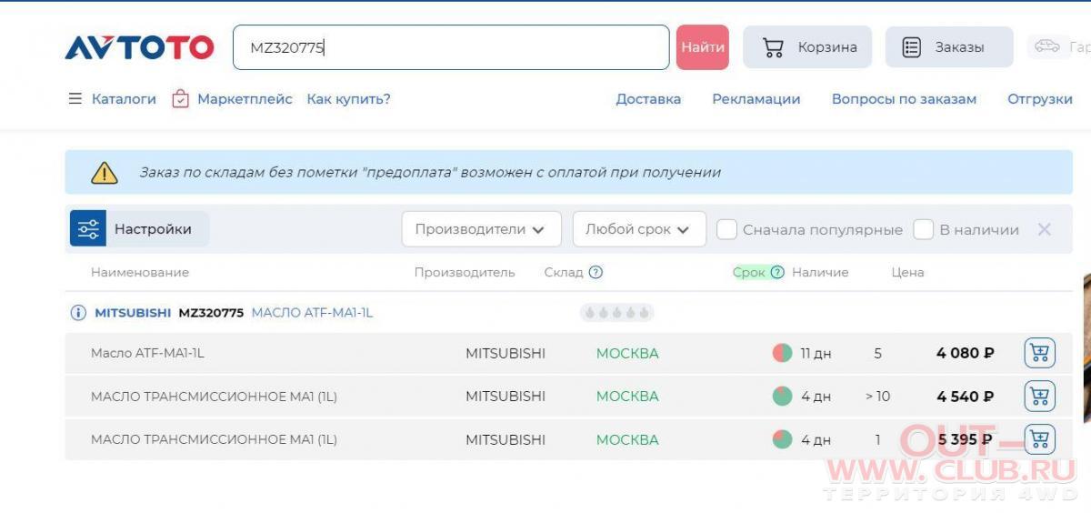This screenshot has height=513, width=1091.
Task: Click the Маркетплейс shopping bag icon
Action: click(180, 98)
